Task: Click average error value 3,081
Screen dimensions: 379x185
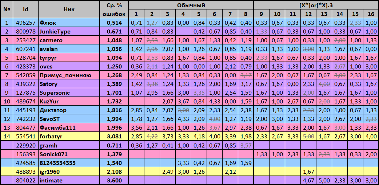Action: (114, 137)
